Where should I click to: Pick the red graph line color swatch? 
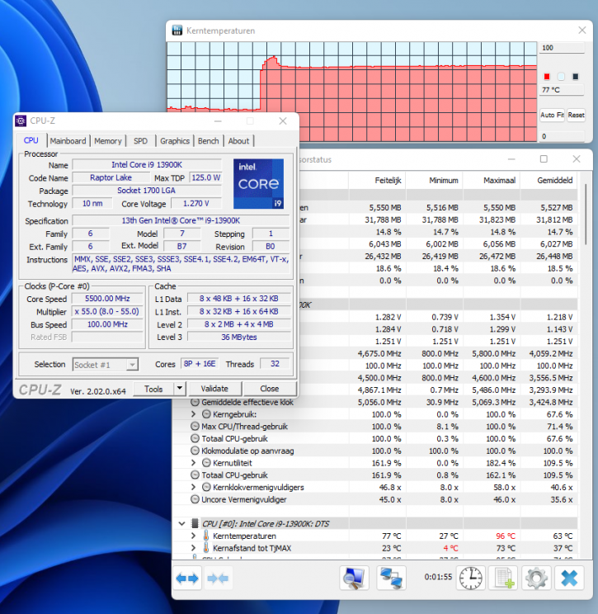[x=547, y=77]
